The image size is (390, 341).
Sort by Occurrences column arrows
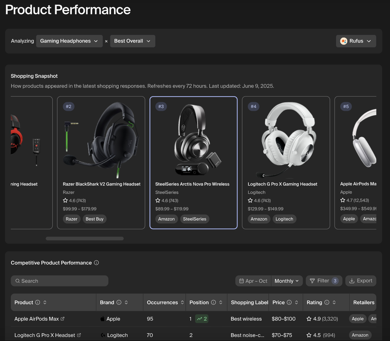[182, 302]
